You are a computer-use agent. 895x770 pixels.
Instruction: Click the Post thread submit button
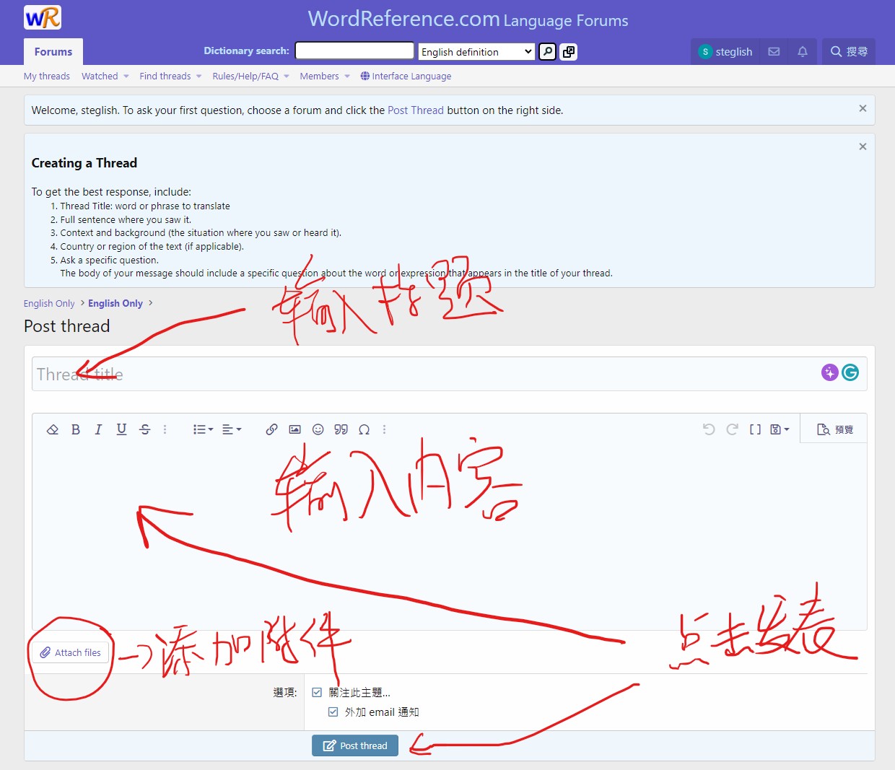click(x=355, y=745)
